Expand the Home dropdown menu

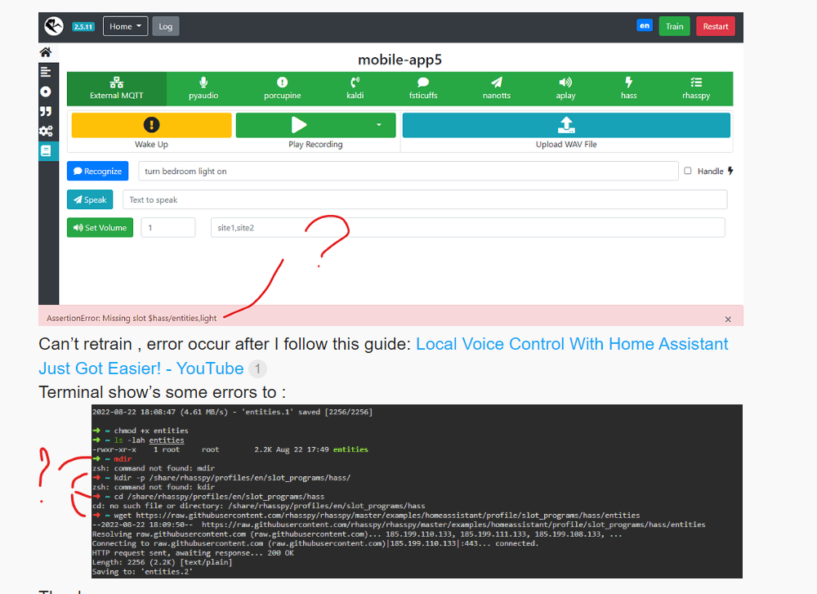tap(126, 27)
